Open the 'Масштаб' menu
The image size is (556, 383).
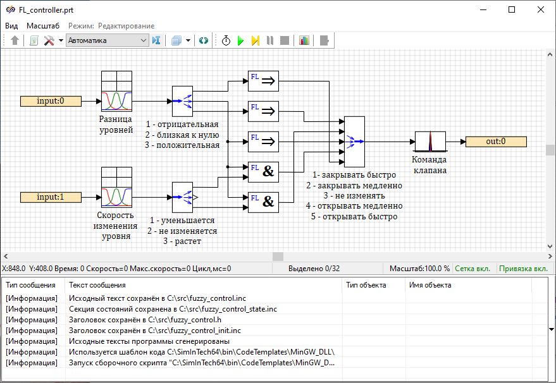pyautogui.click(x=43, y=26)
